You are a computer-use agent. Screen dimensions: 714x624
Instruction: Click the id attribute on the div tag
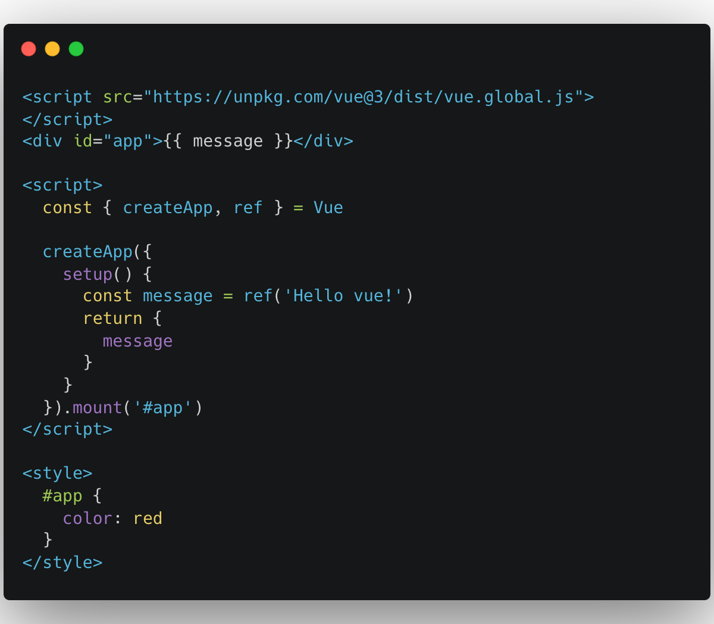(83, 141)
